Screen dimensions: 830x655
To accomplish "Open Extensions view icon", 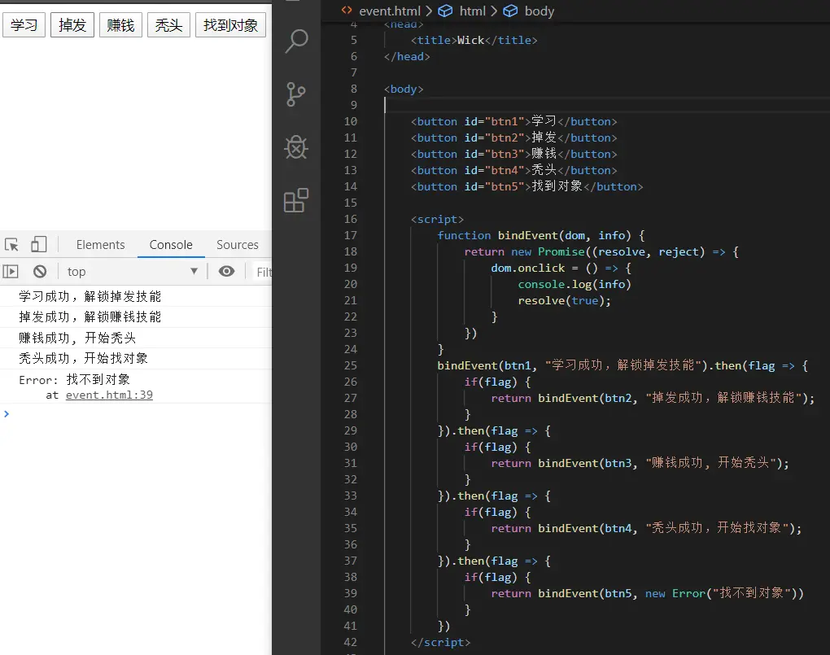I will click(x=296, y=200).
